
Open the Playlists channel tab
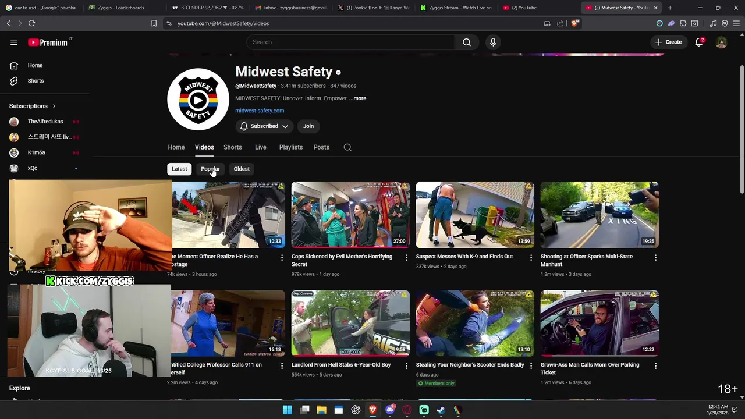point(291,147)
